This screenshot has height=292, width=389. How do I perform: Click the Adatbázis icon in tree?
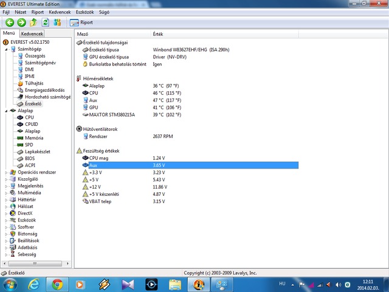point(13,248)
